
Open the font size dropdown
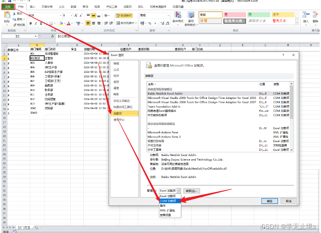coord(71,16)
